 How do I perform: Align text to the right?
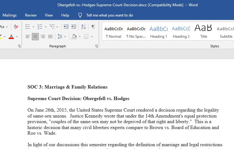[43, 36]
